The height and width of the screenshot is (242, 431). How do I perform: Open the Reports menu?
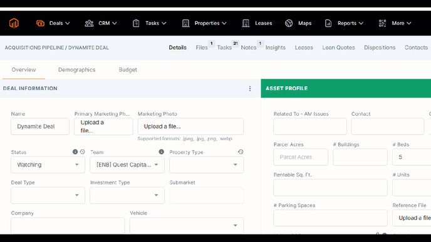click(x=344, y=23)
